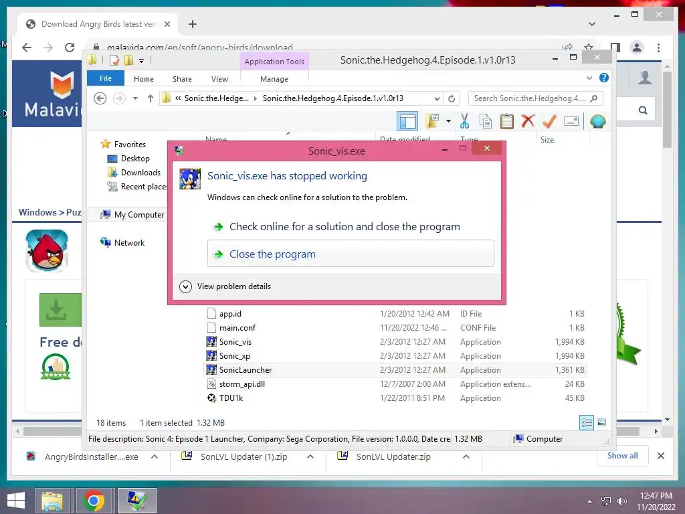
Task: Expand the Explorer address bar history dropdown
Action: 437,99
